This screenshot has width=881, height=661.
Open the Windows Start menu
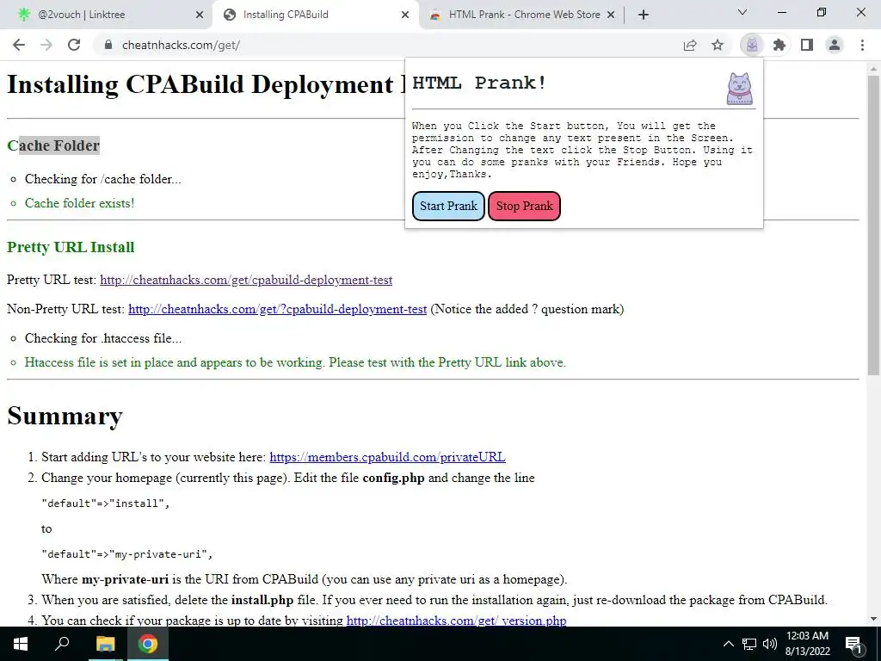click(21, 644)
